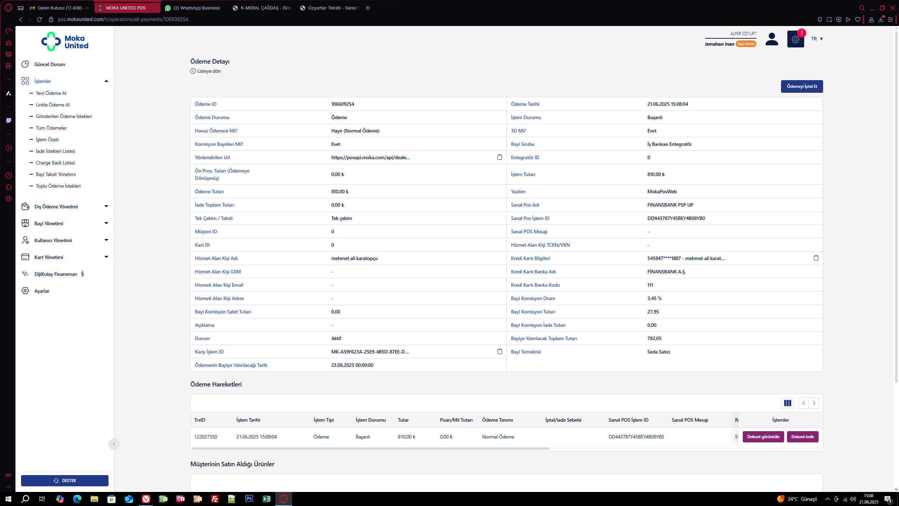
Task: Open Tüm Ödemeler menu item
Action: (51, 128)
